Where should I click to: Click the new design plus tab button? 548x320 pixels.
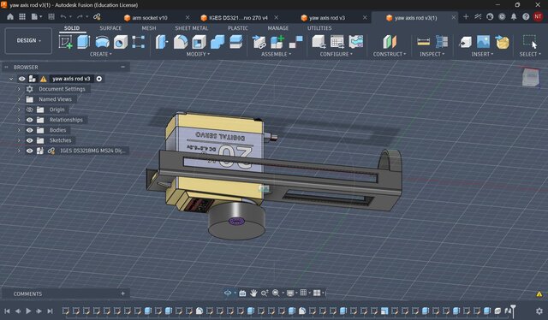tap(466, 17)
